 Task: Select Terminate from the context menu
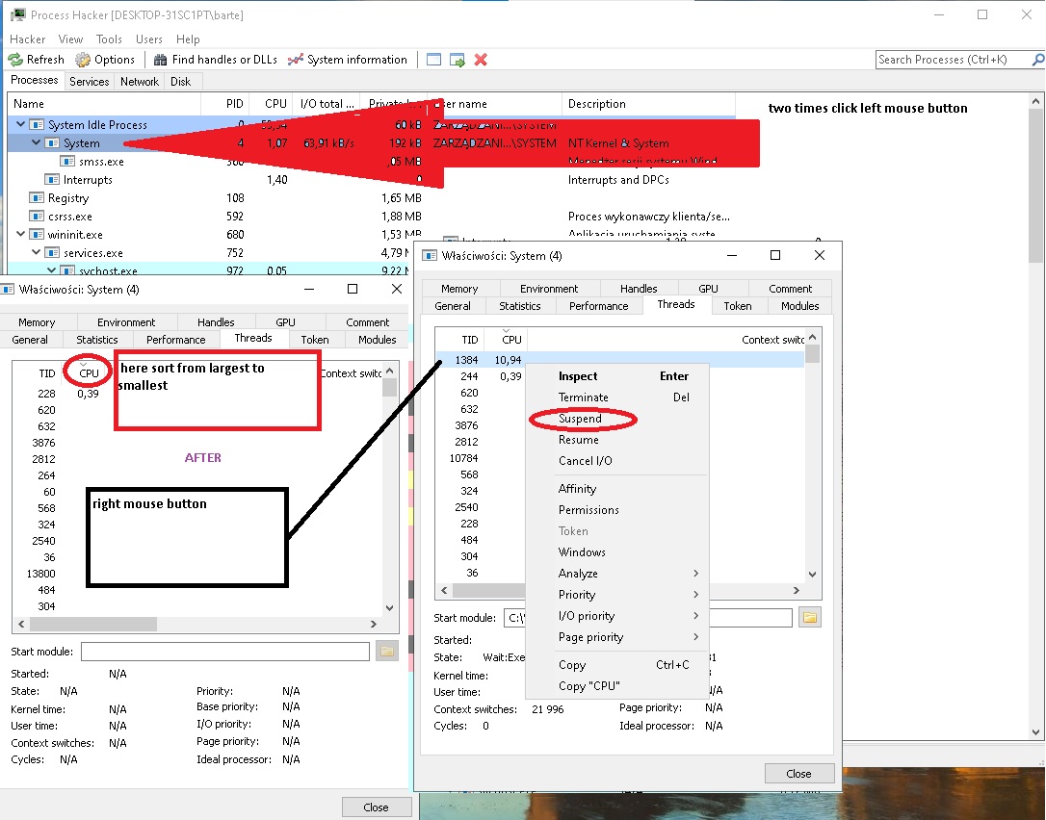(x=617, y=397)
